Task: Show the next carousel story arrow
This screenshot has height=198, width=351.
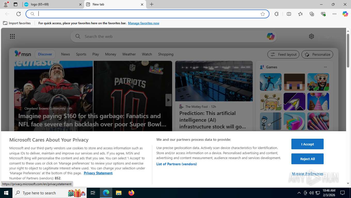Action: pyautogui.click(x=169, y=100)
